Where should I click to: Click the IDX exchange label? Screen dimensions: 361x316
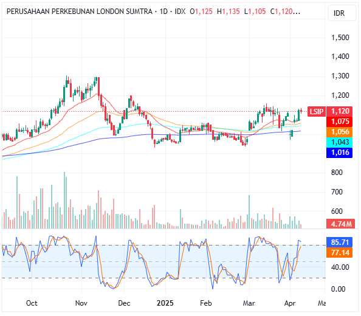pyautogui.click(x=180, y=12)
